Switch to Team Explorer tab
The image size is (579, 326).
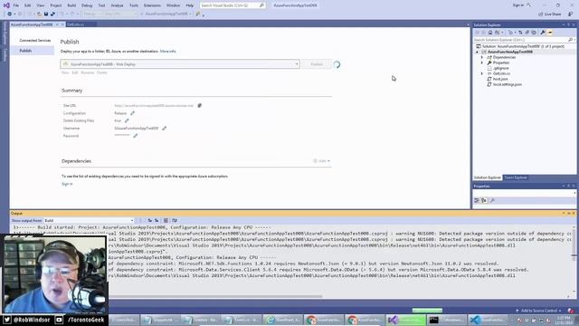tap(516, 177)
